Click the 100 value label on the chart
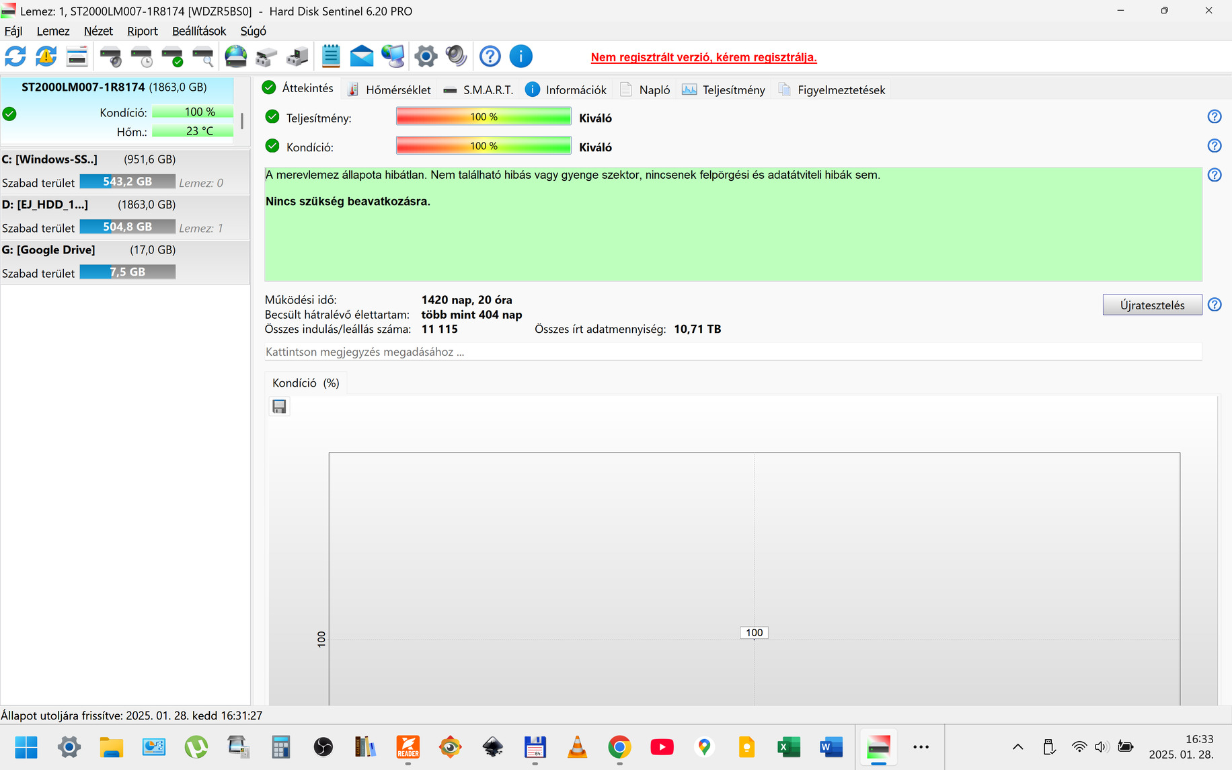 click(754, 633)
